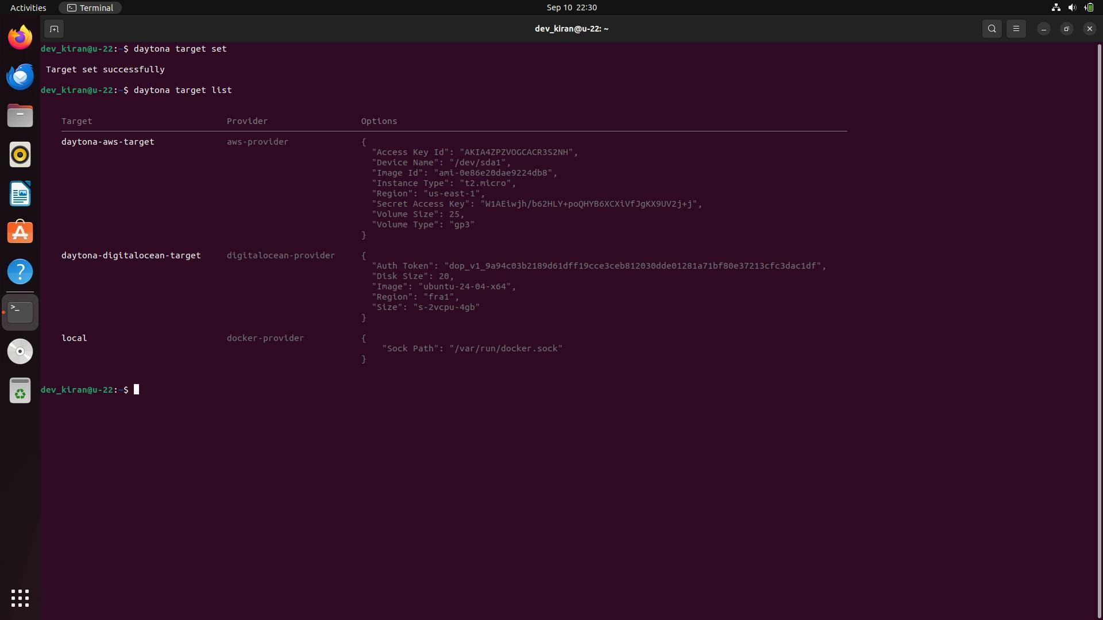1103x620 pixels.
Task: Click the 'daytona target set' command text
Action: 180,49
